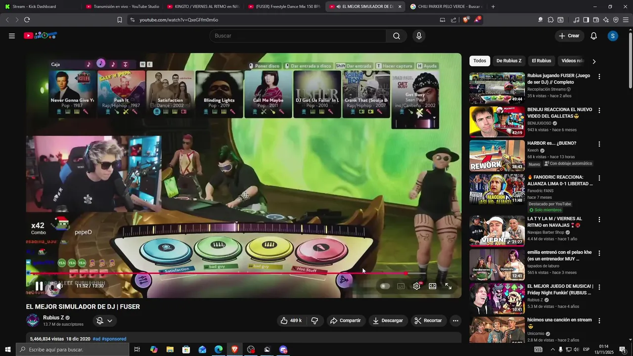Share this page from the address bar

click(x=453, y=20)
